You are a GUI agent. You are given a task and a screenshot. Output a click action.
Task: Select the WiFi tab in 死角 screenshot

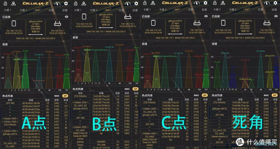[x=247, y=10]
